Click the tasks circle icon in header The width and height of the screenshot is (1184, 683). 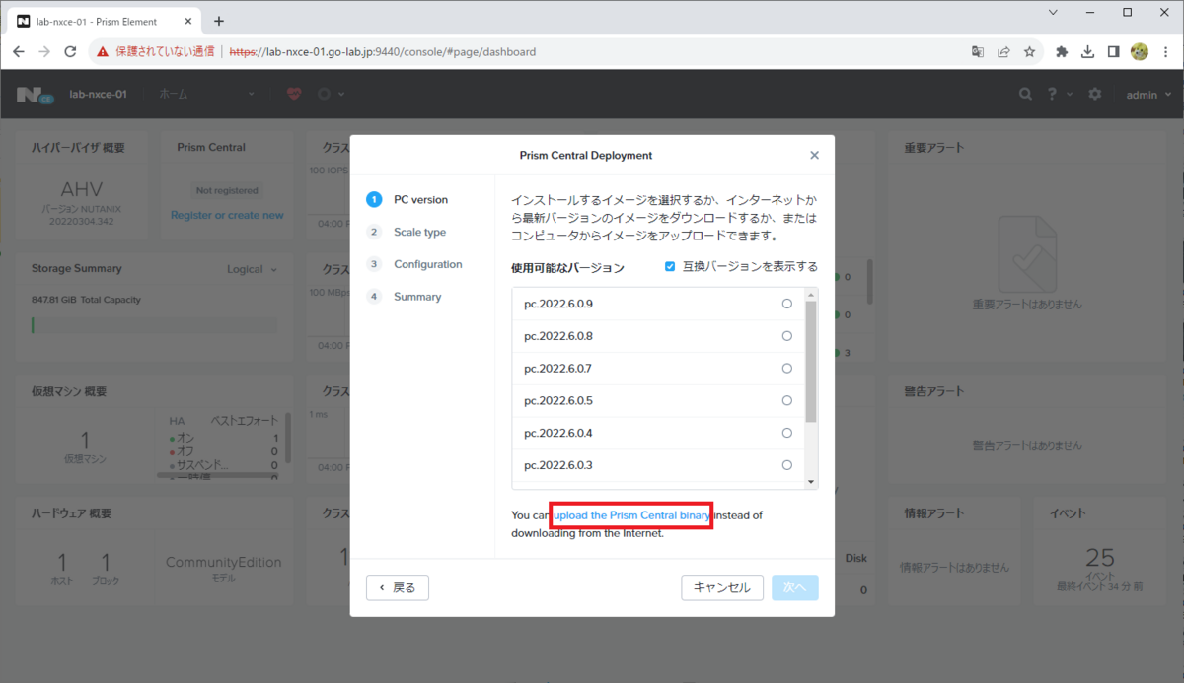324,94
